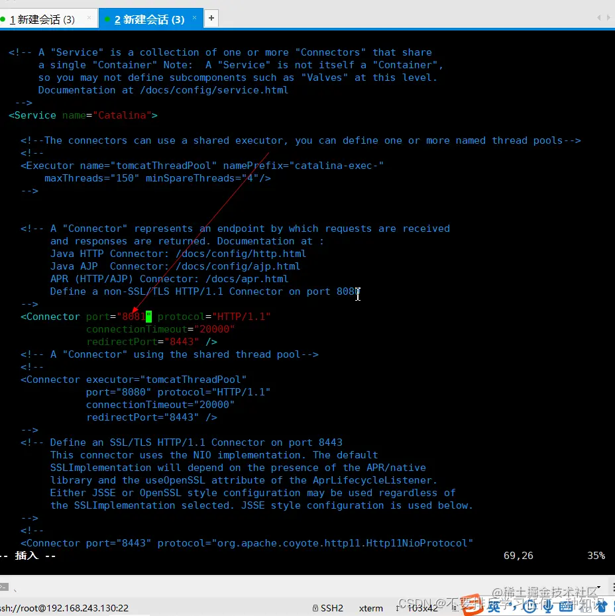
Task: Click "library and the useOpenSSL attribute" line
Action: pos(244,480)
